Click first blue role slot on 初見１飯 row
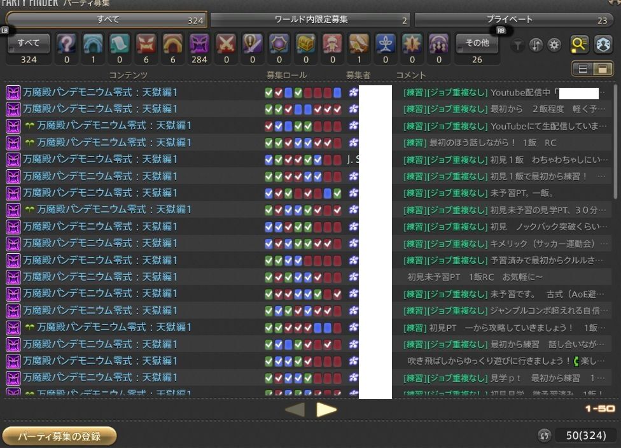This screenshot has width=621, height=448. [269, 160]
